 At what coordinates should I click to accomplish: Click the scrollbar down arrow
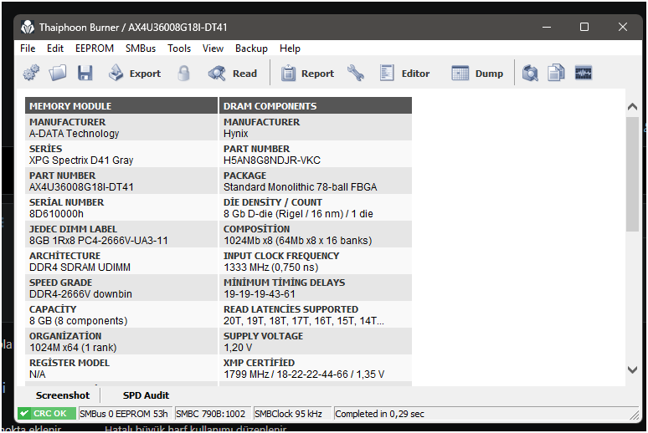click(x=632, y=369)
